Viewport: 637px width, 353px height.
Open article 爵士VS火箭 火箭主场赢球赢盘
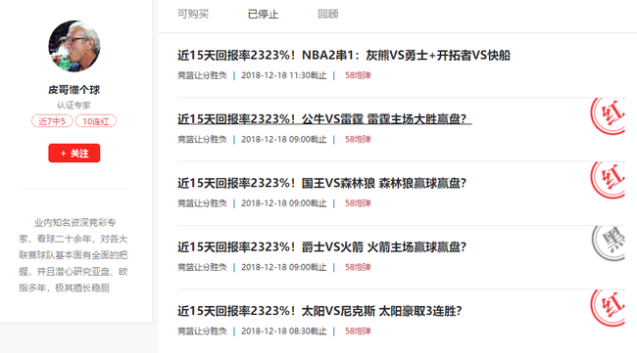321,247
